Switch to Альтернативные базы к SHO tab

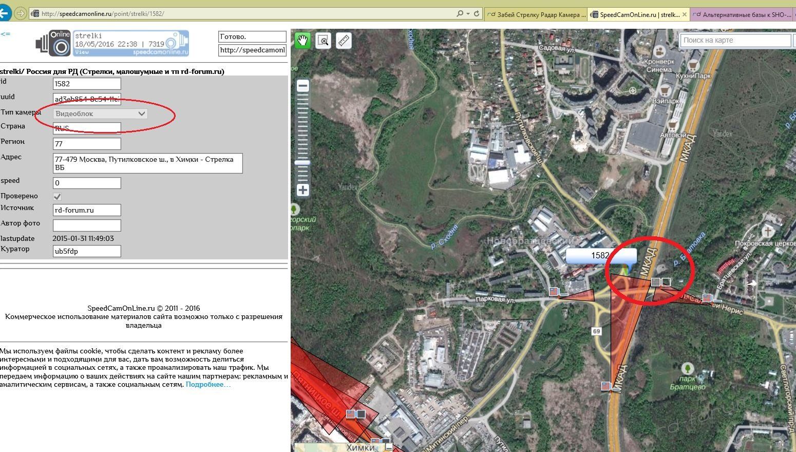[742, 14]
